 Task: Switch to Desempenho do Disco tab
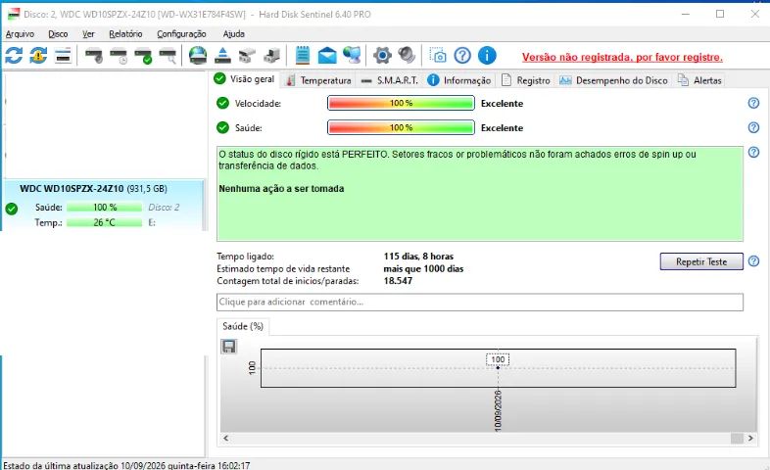(614, 80)
